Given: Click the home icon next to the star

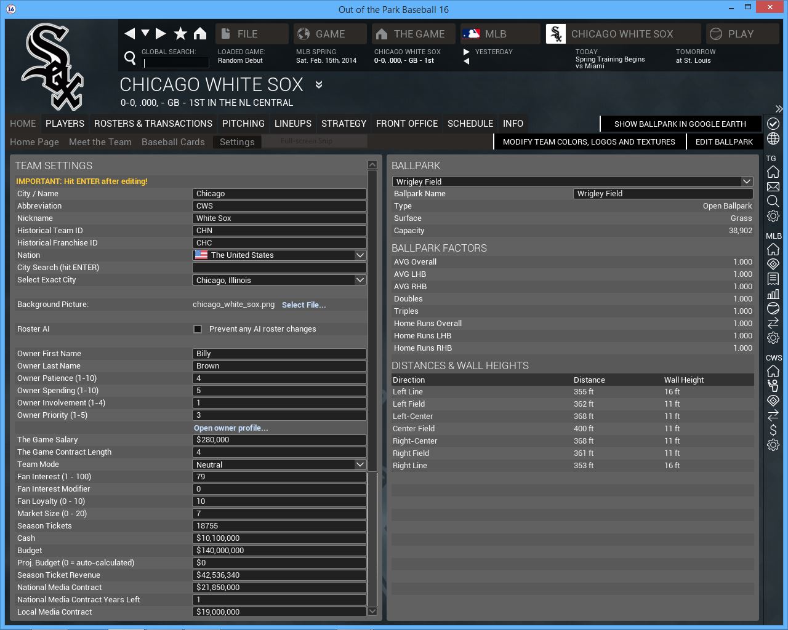Looking at the screenshot, I should pyautogui.click(x=200, y=33).
